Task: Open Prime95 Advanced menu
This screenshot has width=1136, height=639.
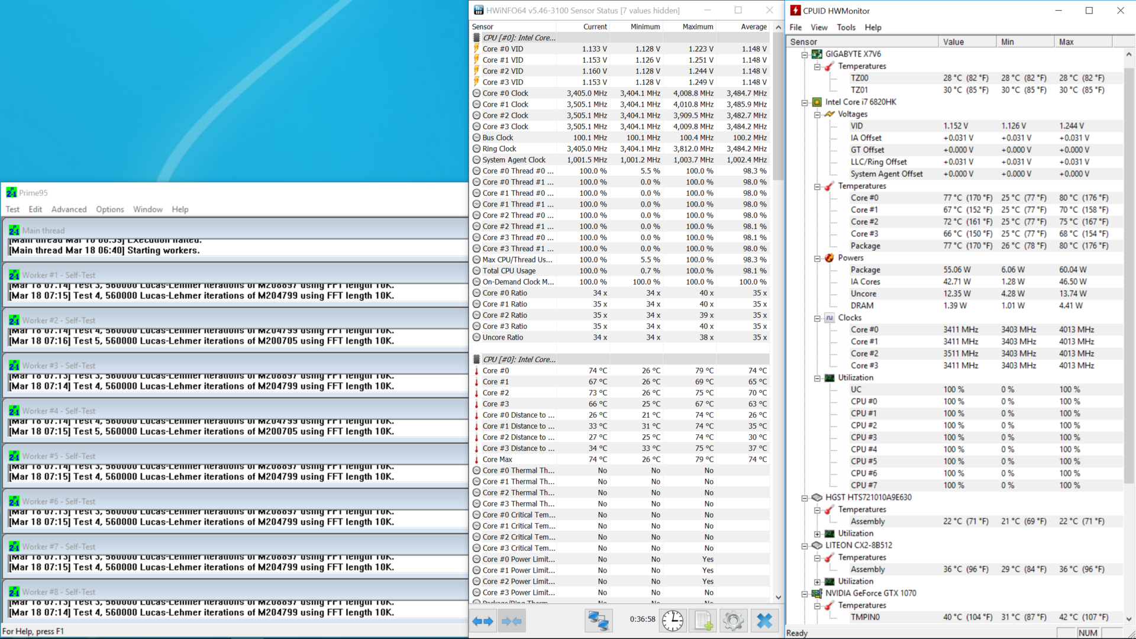Action: coord(69,209)
